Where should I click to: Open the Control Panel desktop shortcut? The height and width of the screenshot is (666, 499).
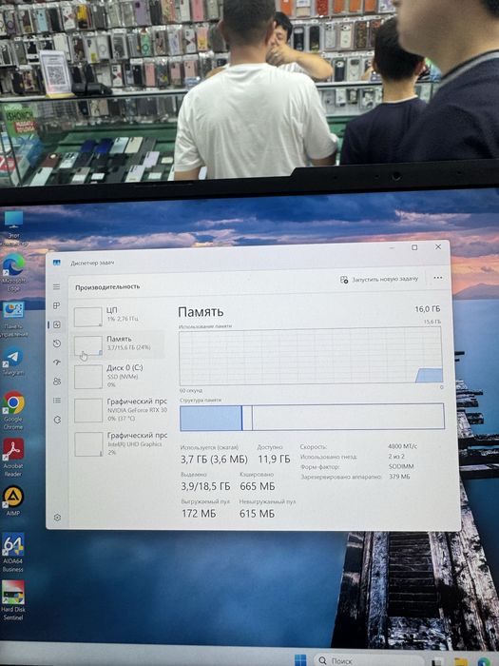(14, 320)
